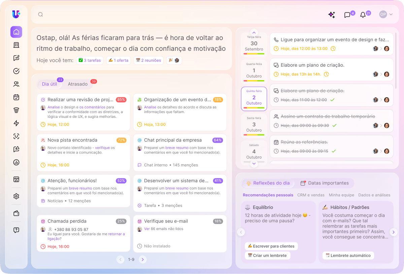
Task: Open the analytics chart icon in sidebar
Action: tap(16, 162)
